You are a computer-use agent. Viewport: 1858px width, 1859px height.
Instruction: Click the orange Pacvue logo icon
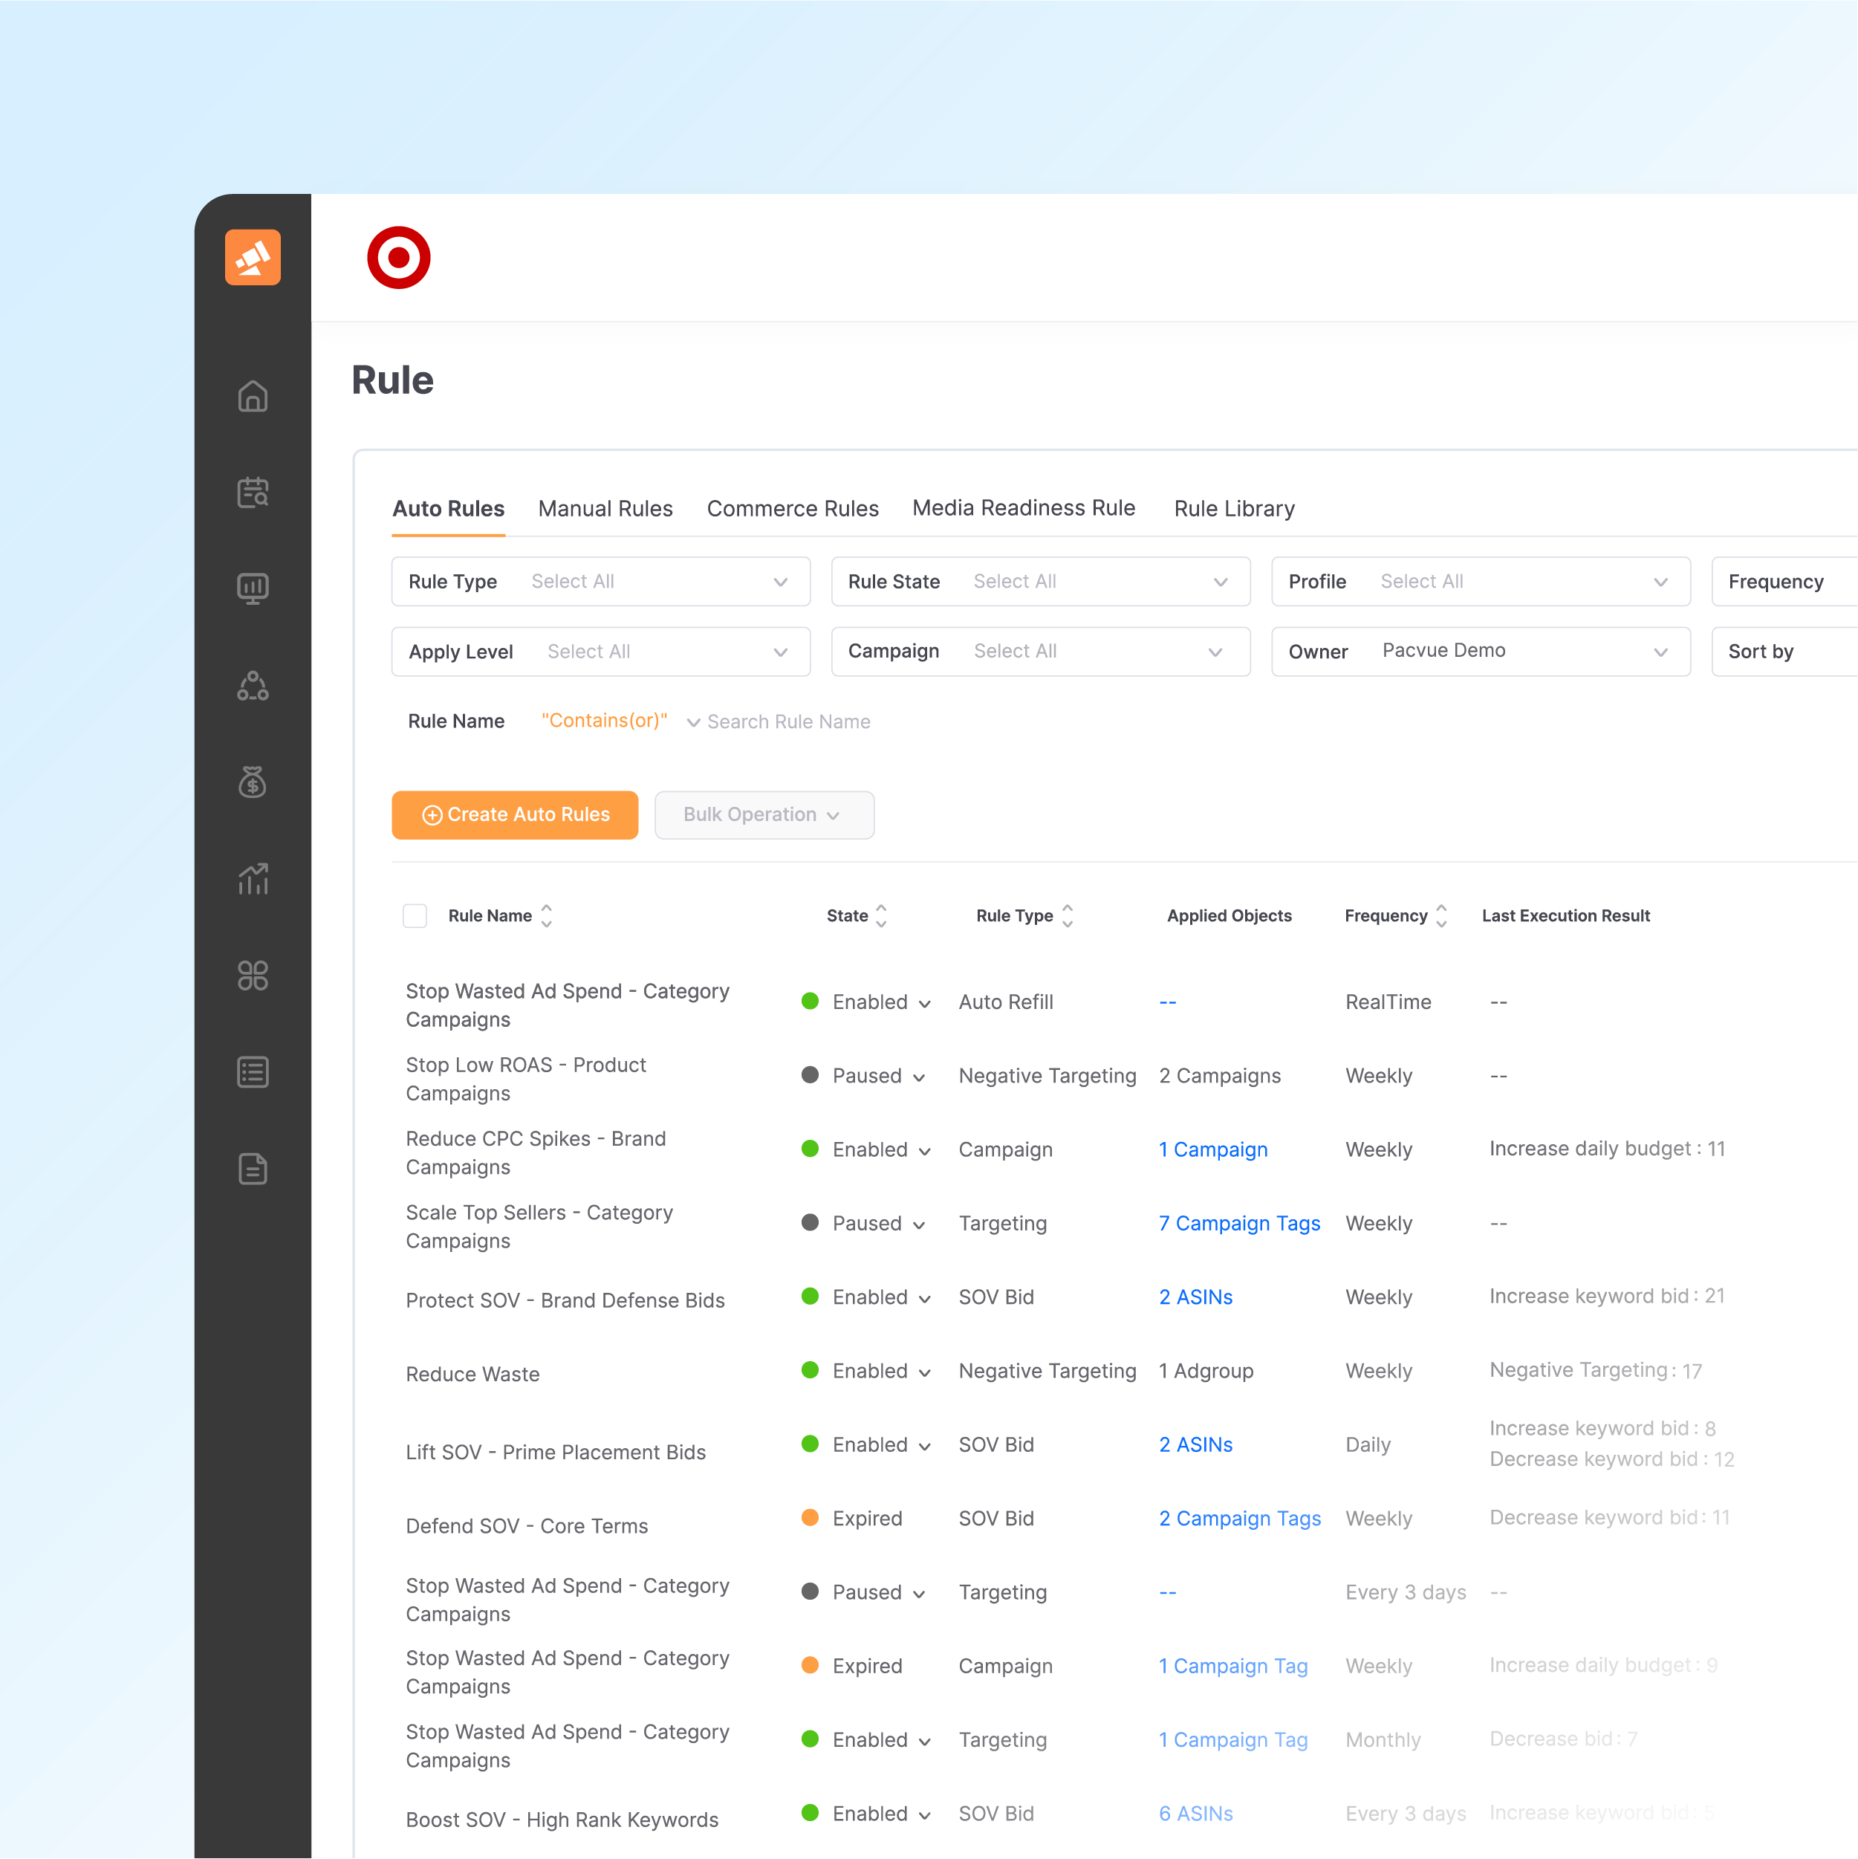[x=253, y=257]
